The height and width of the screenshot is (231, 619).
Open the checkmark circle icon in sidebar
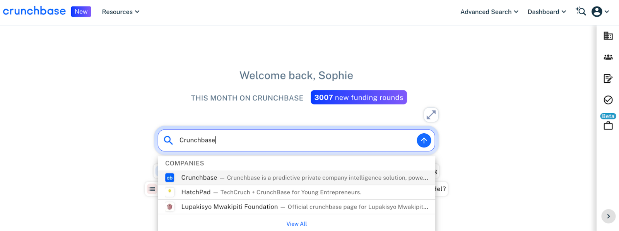coord(608,100)
